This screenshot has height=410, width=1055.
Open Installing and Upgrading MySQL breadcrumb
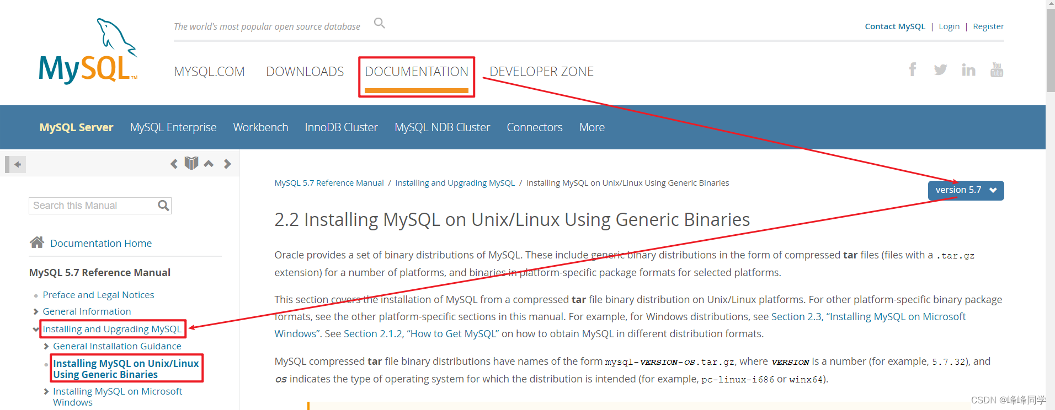[455, 183]
